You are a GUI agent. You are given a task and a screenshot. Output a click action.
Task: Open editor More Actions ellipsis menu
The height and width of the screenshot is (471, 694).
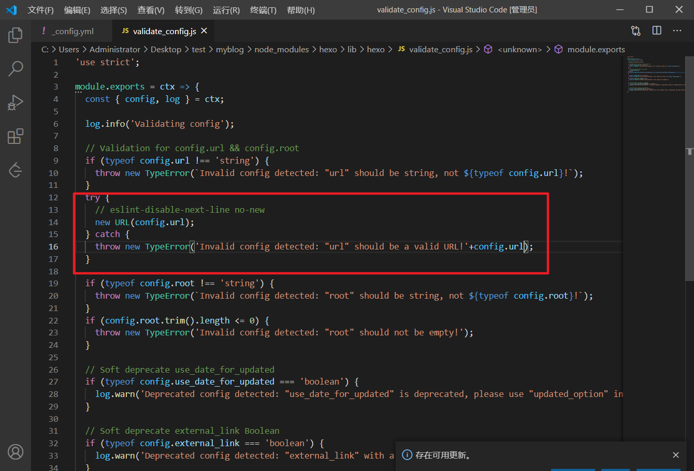677,31
